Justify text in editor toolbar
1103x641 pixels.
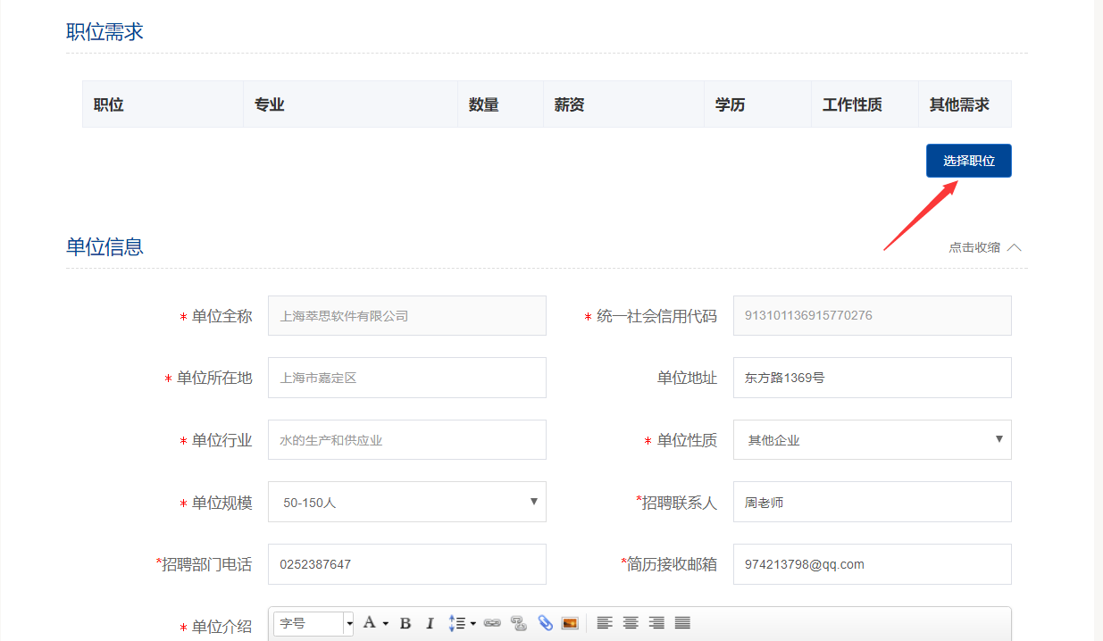click(682, 623)
